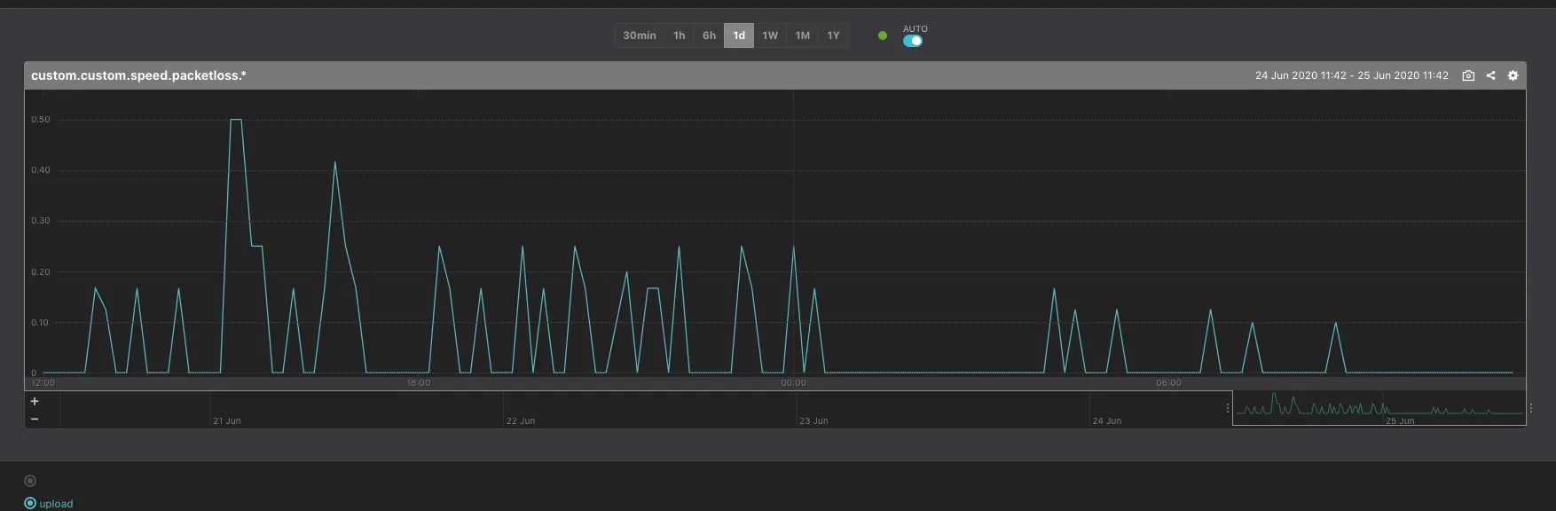Click the navigator's left drag handle
This screenshot has width=1556, height=511.
coord(1228,408)
